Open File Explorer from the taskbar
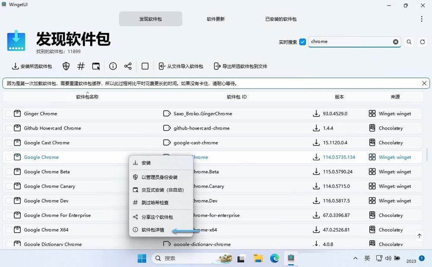The width and height of the screenshot is (432, 267). click(258, 258)
